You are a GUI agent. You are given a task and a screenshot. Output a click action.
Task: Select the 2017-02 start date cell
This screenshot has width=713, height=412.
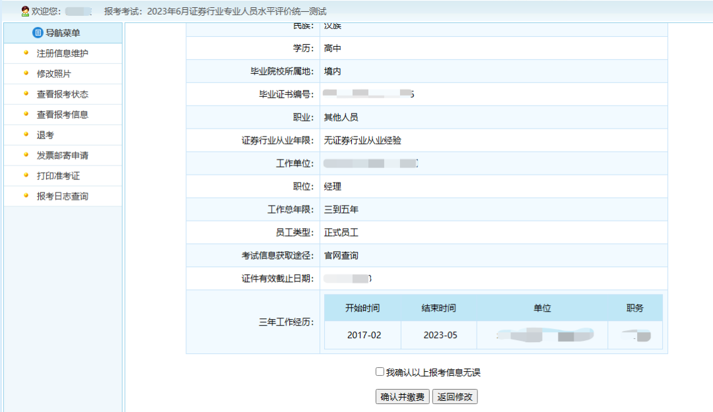[364, 335]
